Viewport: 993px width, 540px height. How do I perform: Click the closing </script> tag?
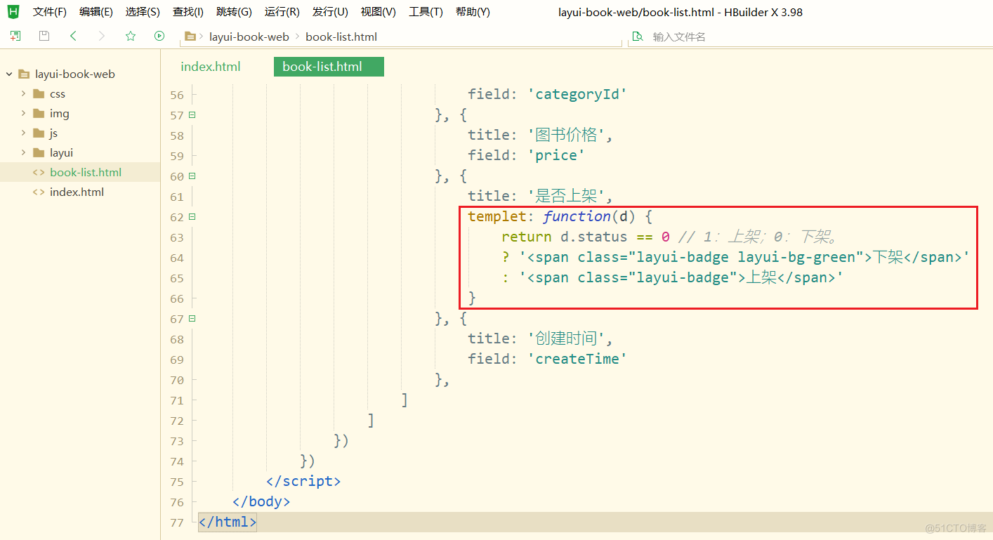pyautogui.click(x=303, y=481)
